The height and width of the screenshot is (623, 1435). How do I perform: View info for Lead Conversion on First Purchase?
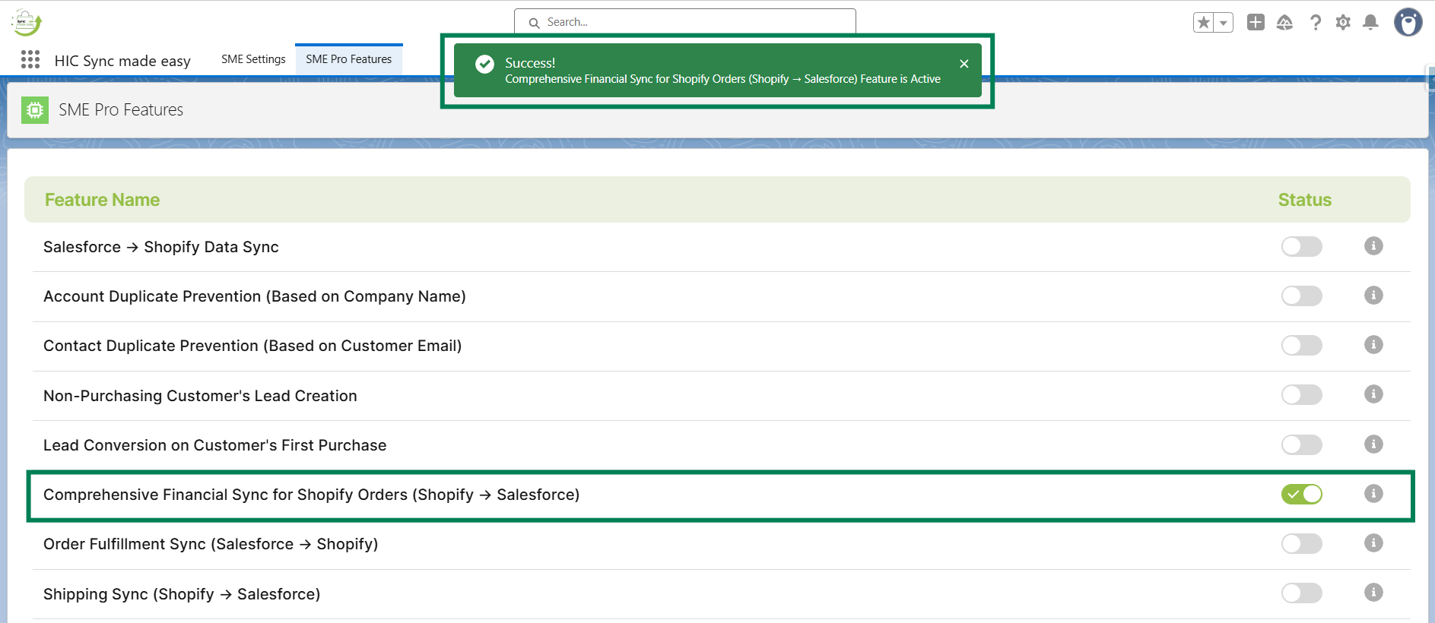(1373, 444)
